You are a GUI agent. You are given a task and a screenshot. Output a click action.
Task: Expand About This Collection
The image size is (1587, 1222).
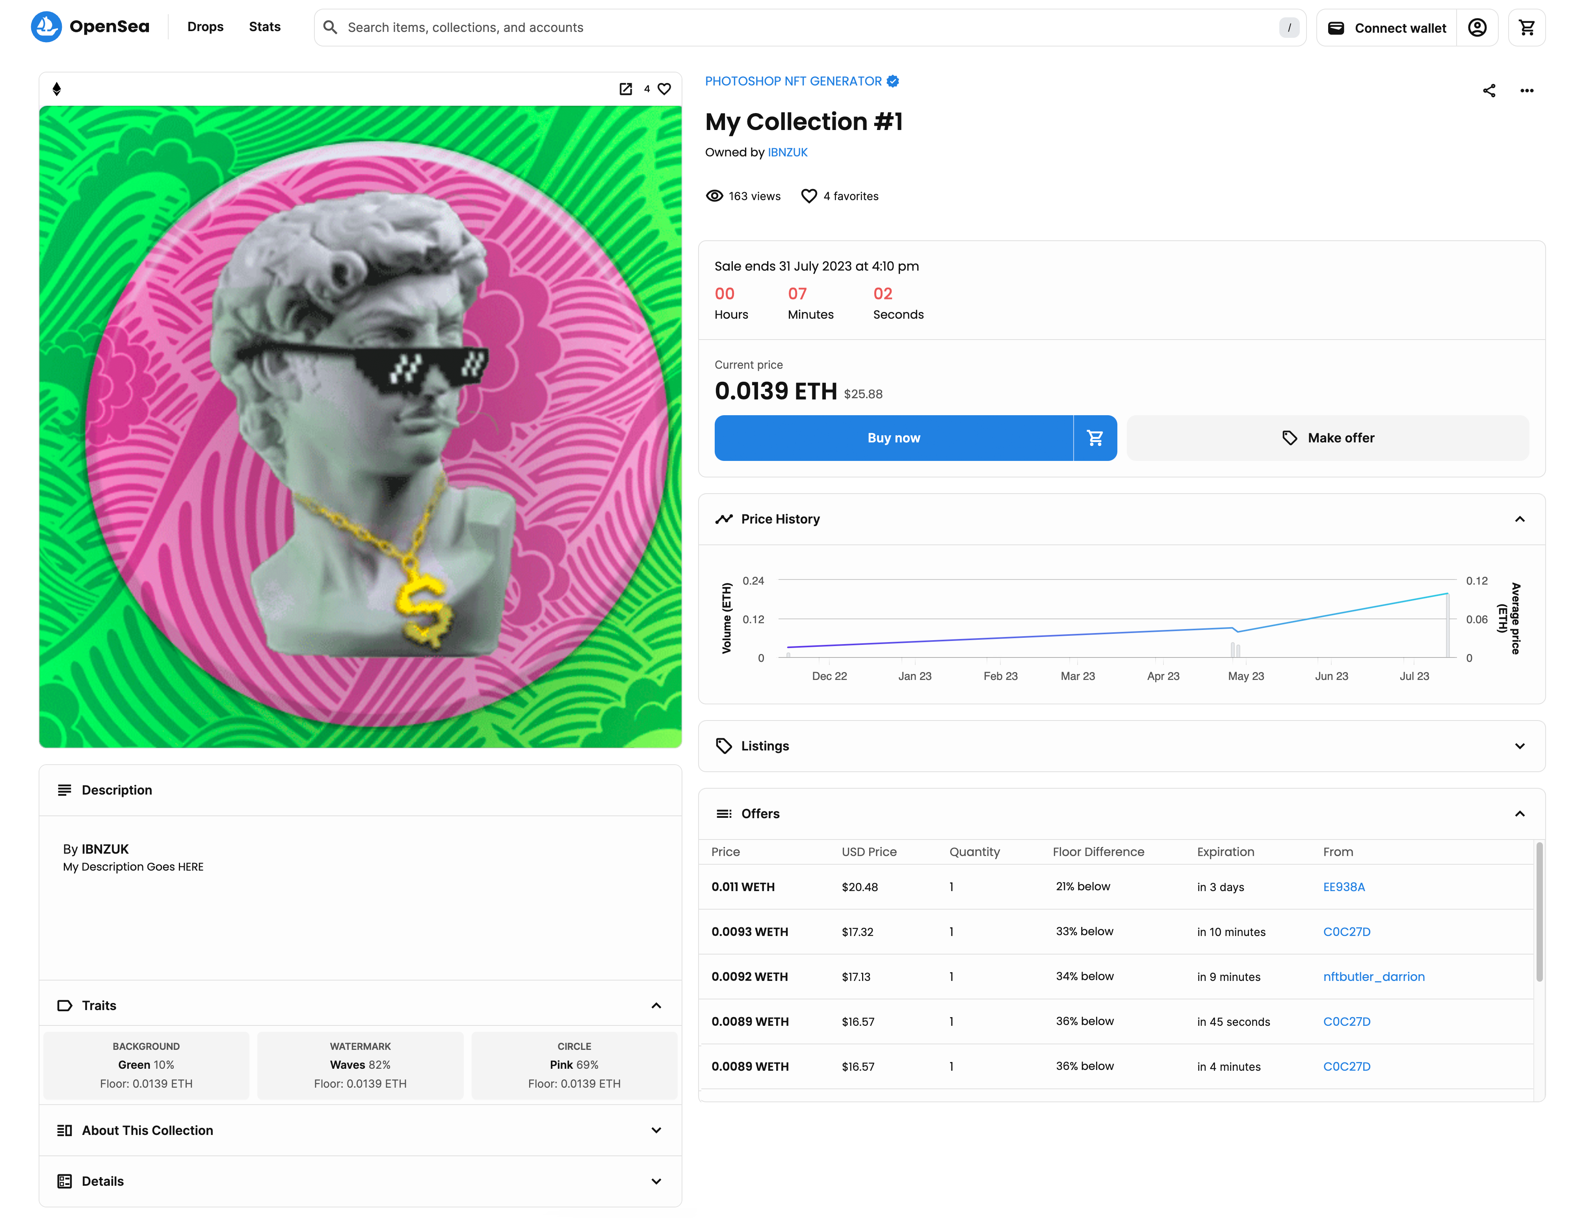coord(656,1131)
